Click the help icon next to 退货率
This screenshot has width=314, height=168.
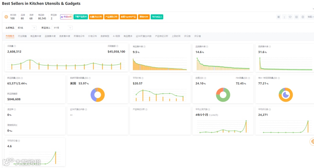click(15, 109)
